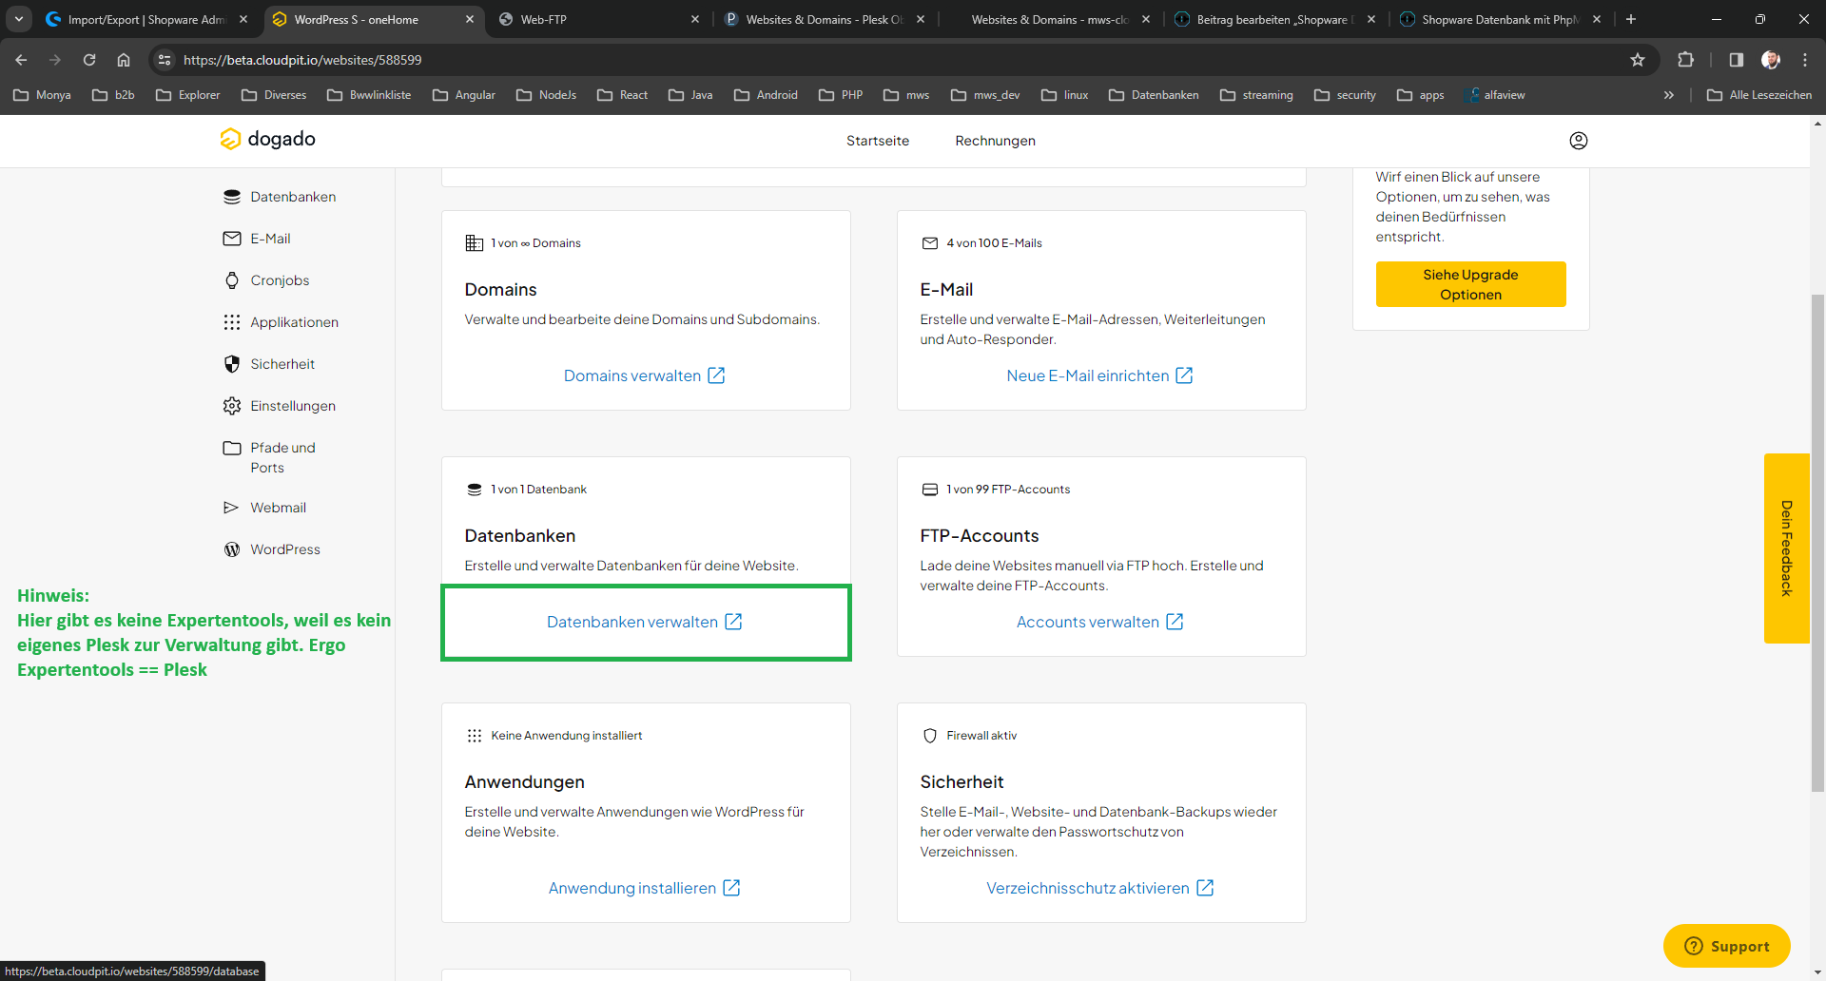The width and height of the screenshot is (1826, 981).
Task: Expand the tab search dropdown arrow
Action: [x=19, y=19]
